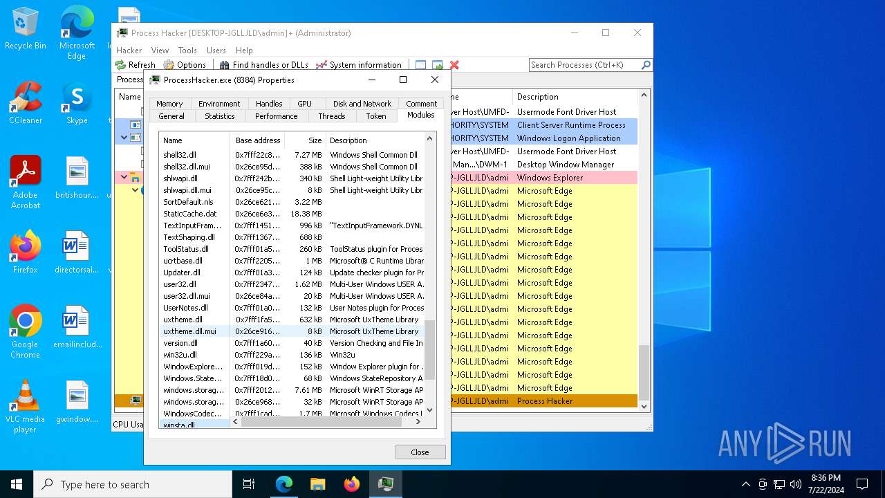This screenshot has width=885, height=498.
Task: Open Microsoft Edge desktop shortcut
Action: tap(77, 33)
